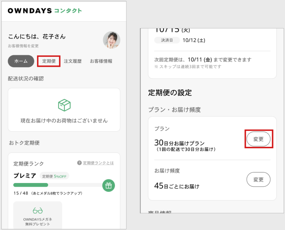
Task: Click the 30日分お届けプラン text
Action: click(x=179, y=143)
